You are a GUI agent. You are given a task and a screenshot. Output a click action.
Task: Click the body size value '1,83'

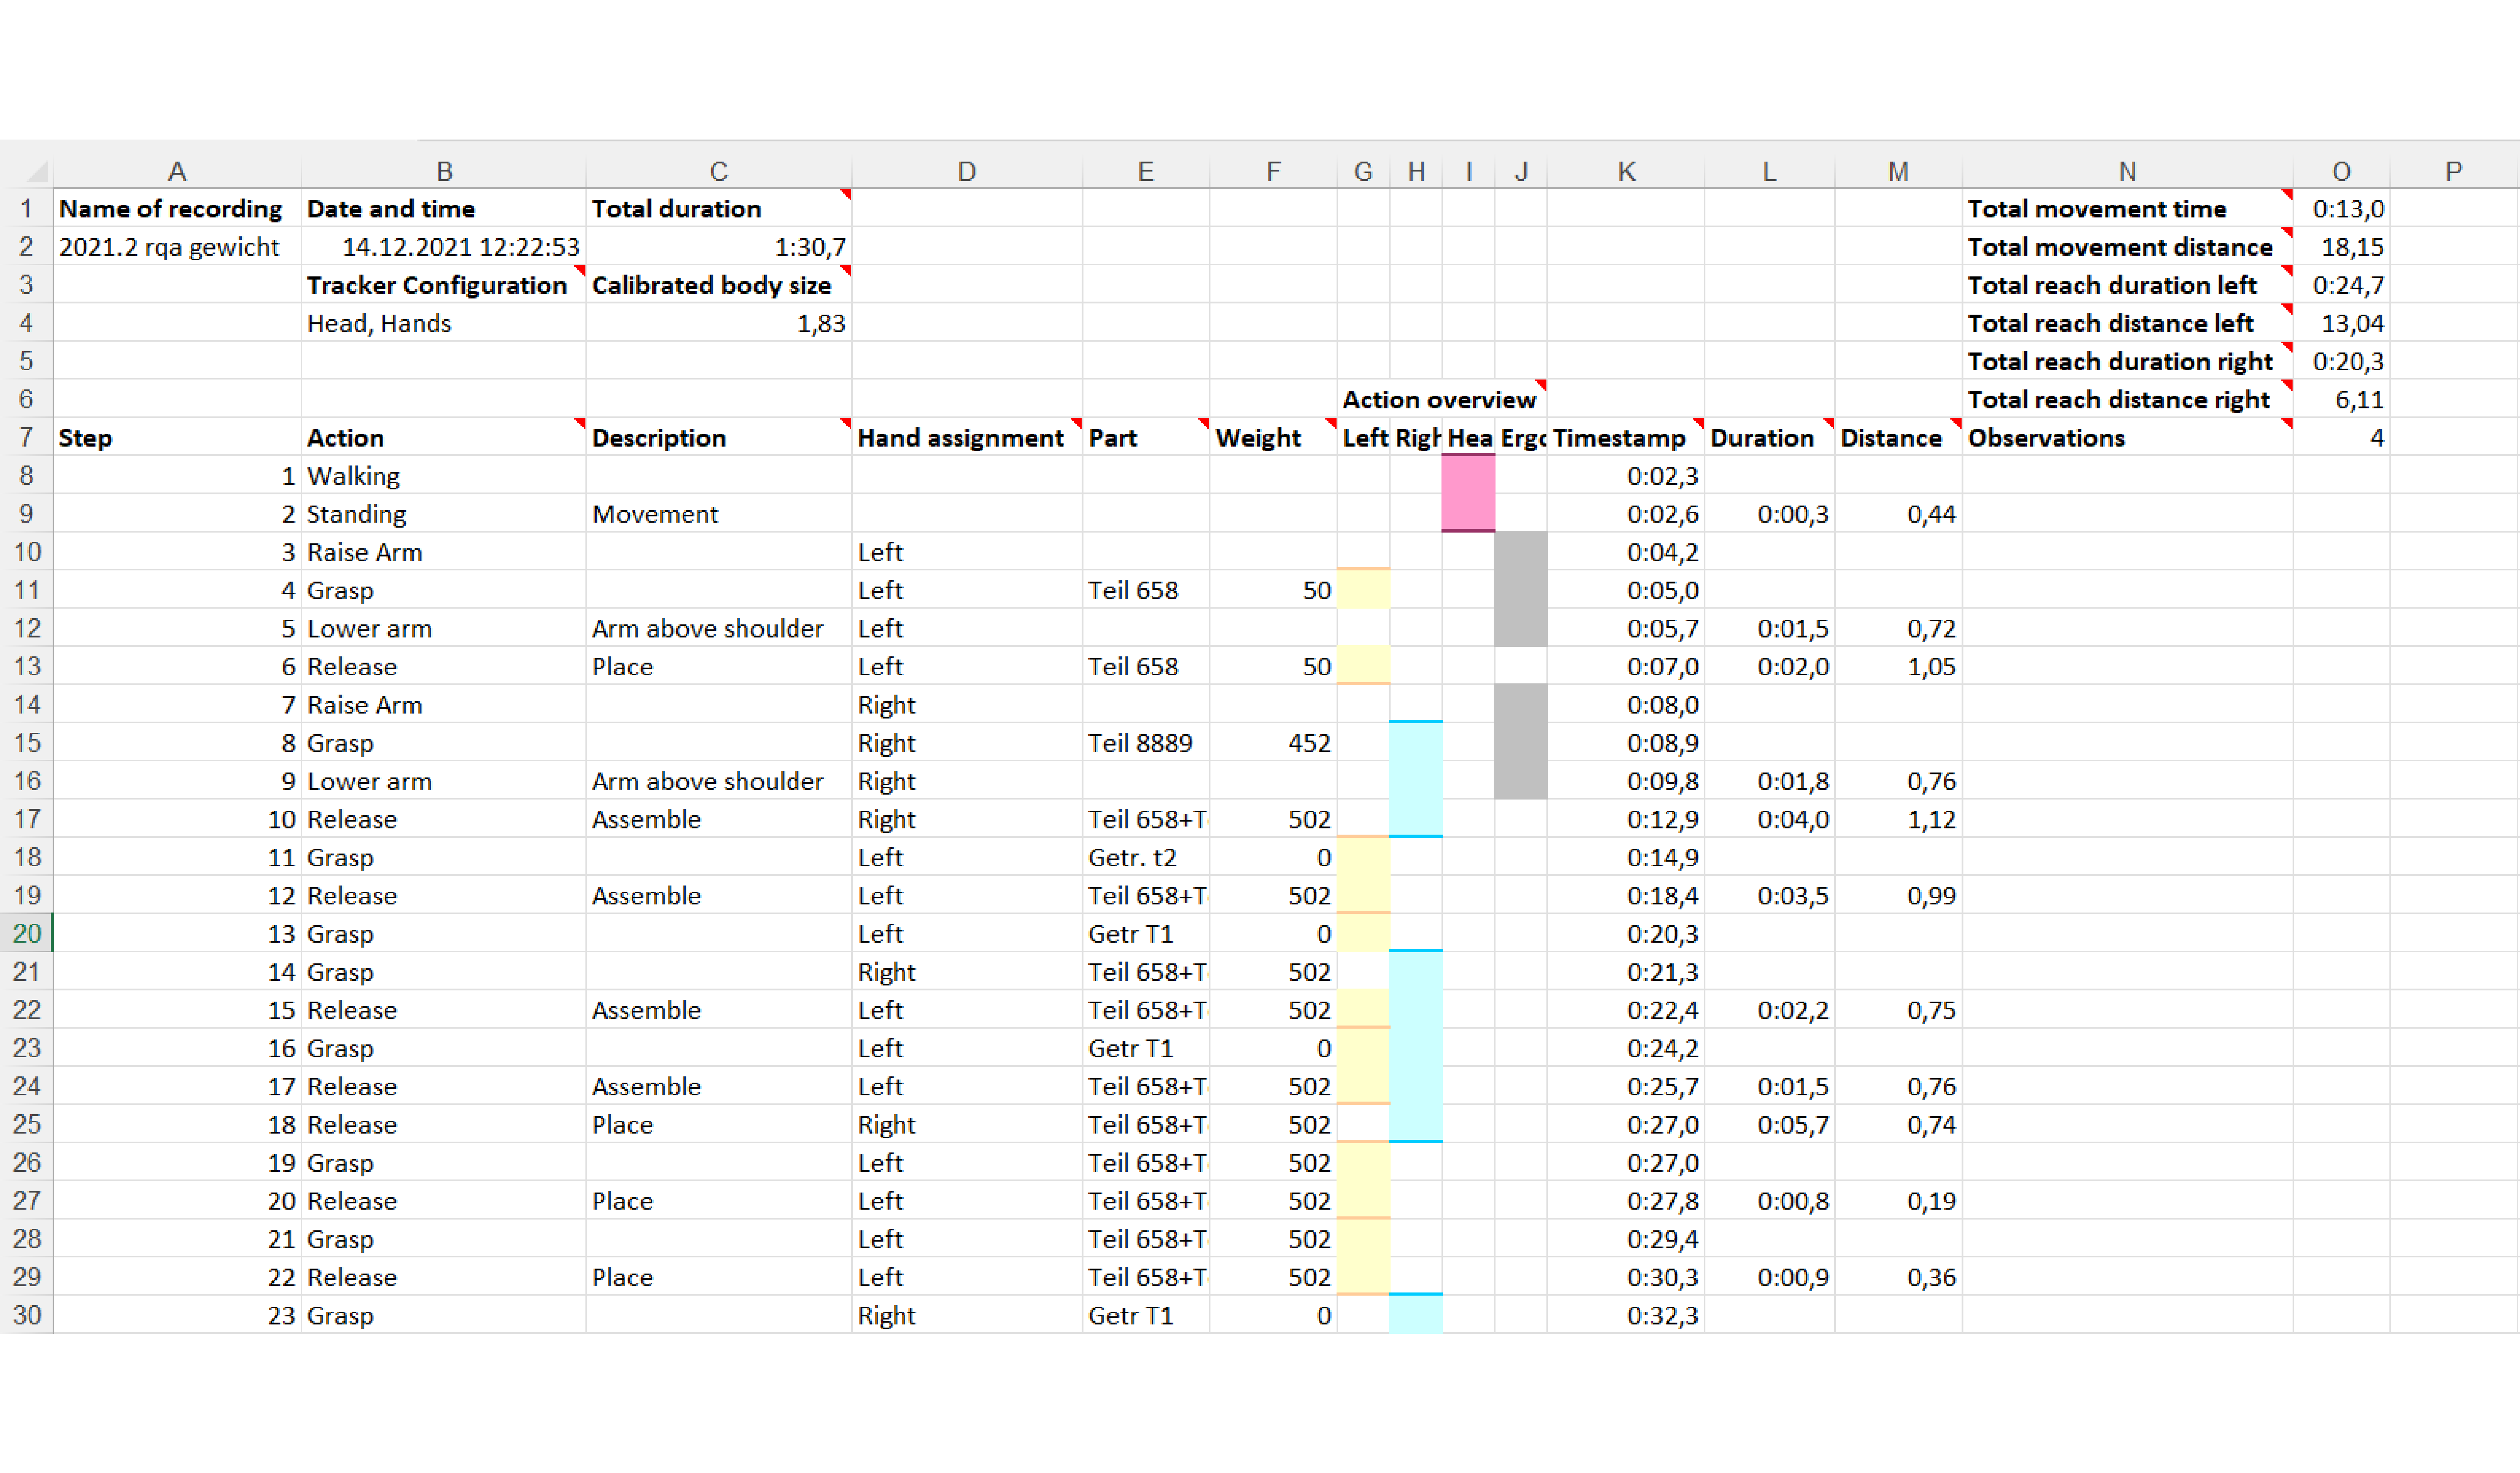point(719,323)
